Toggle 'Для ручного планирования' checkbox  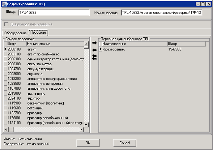[6, 24]
